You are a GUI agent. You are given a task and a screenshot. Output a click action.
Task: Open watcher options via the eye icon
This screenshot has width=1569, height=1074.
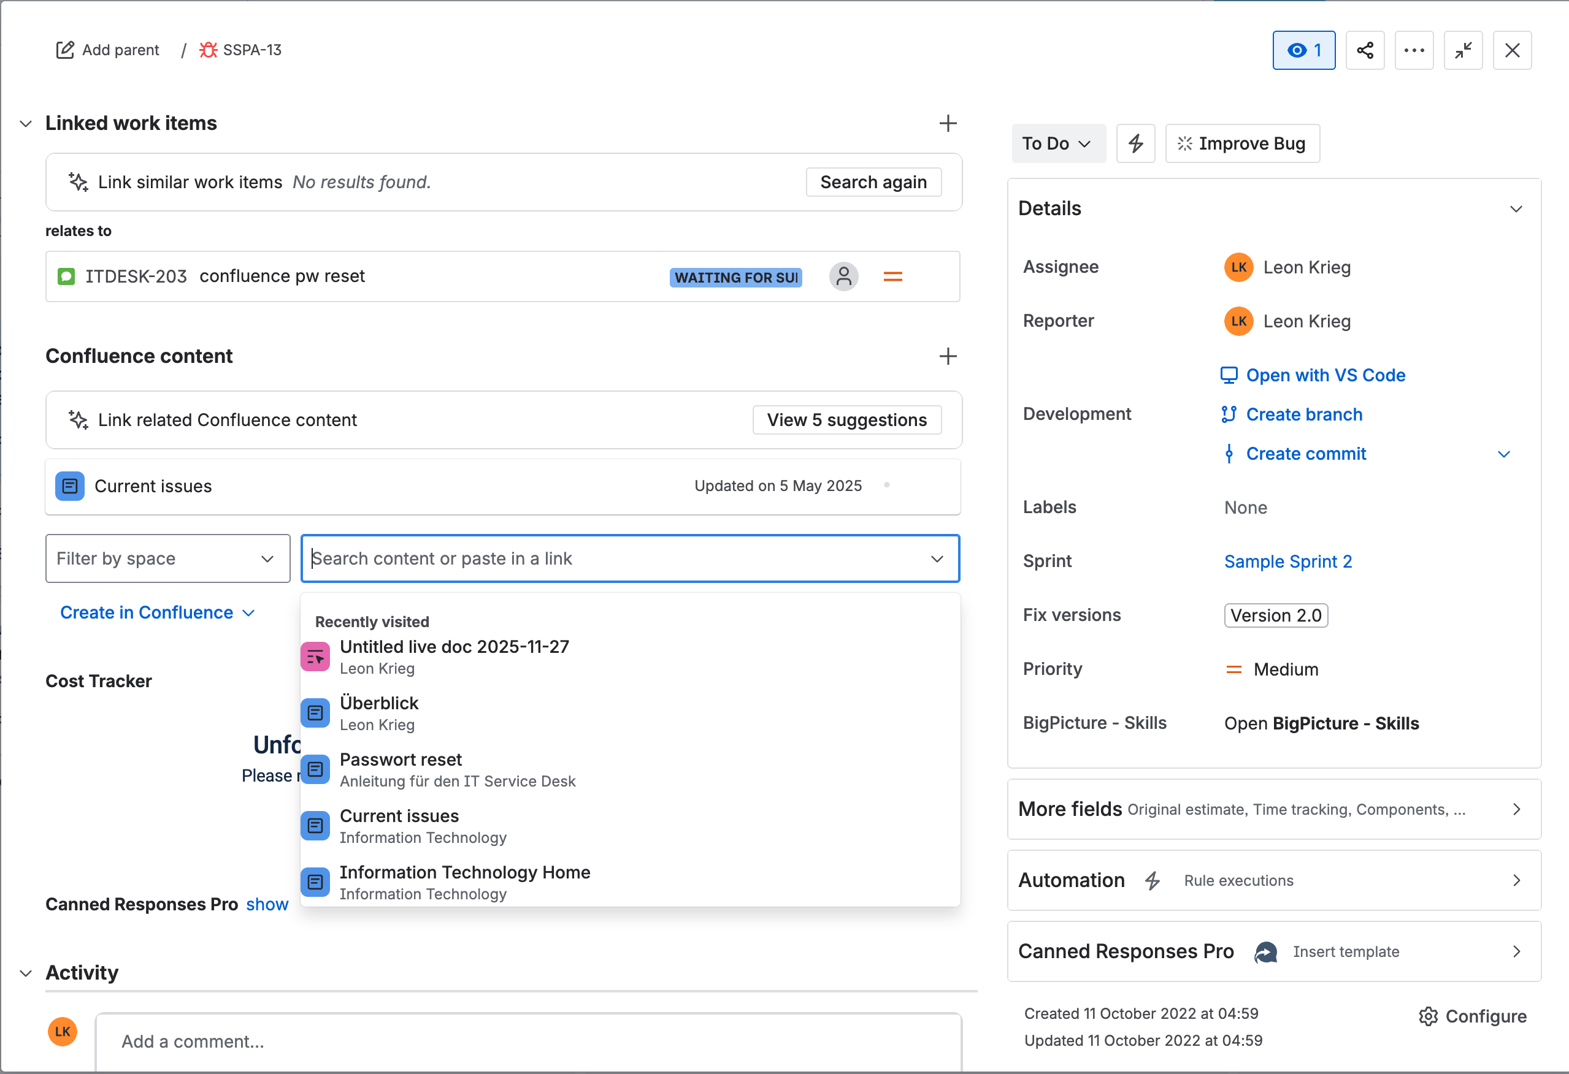click(x=1303, y=50)
